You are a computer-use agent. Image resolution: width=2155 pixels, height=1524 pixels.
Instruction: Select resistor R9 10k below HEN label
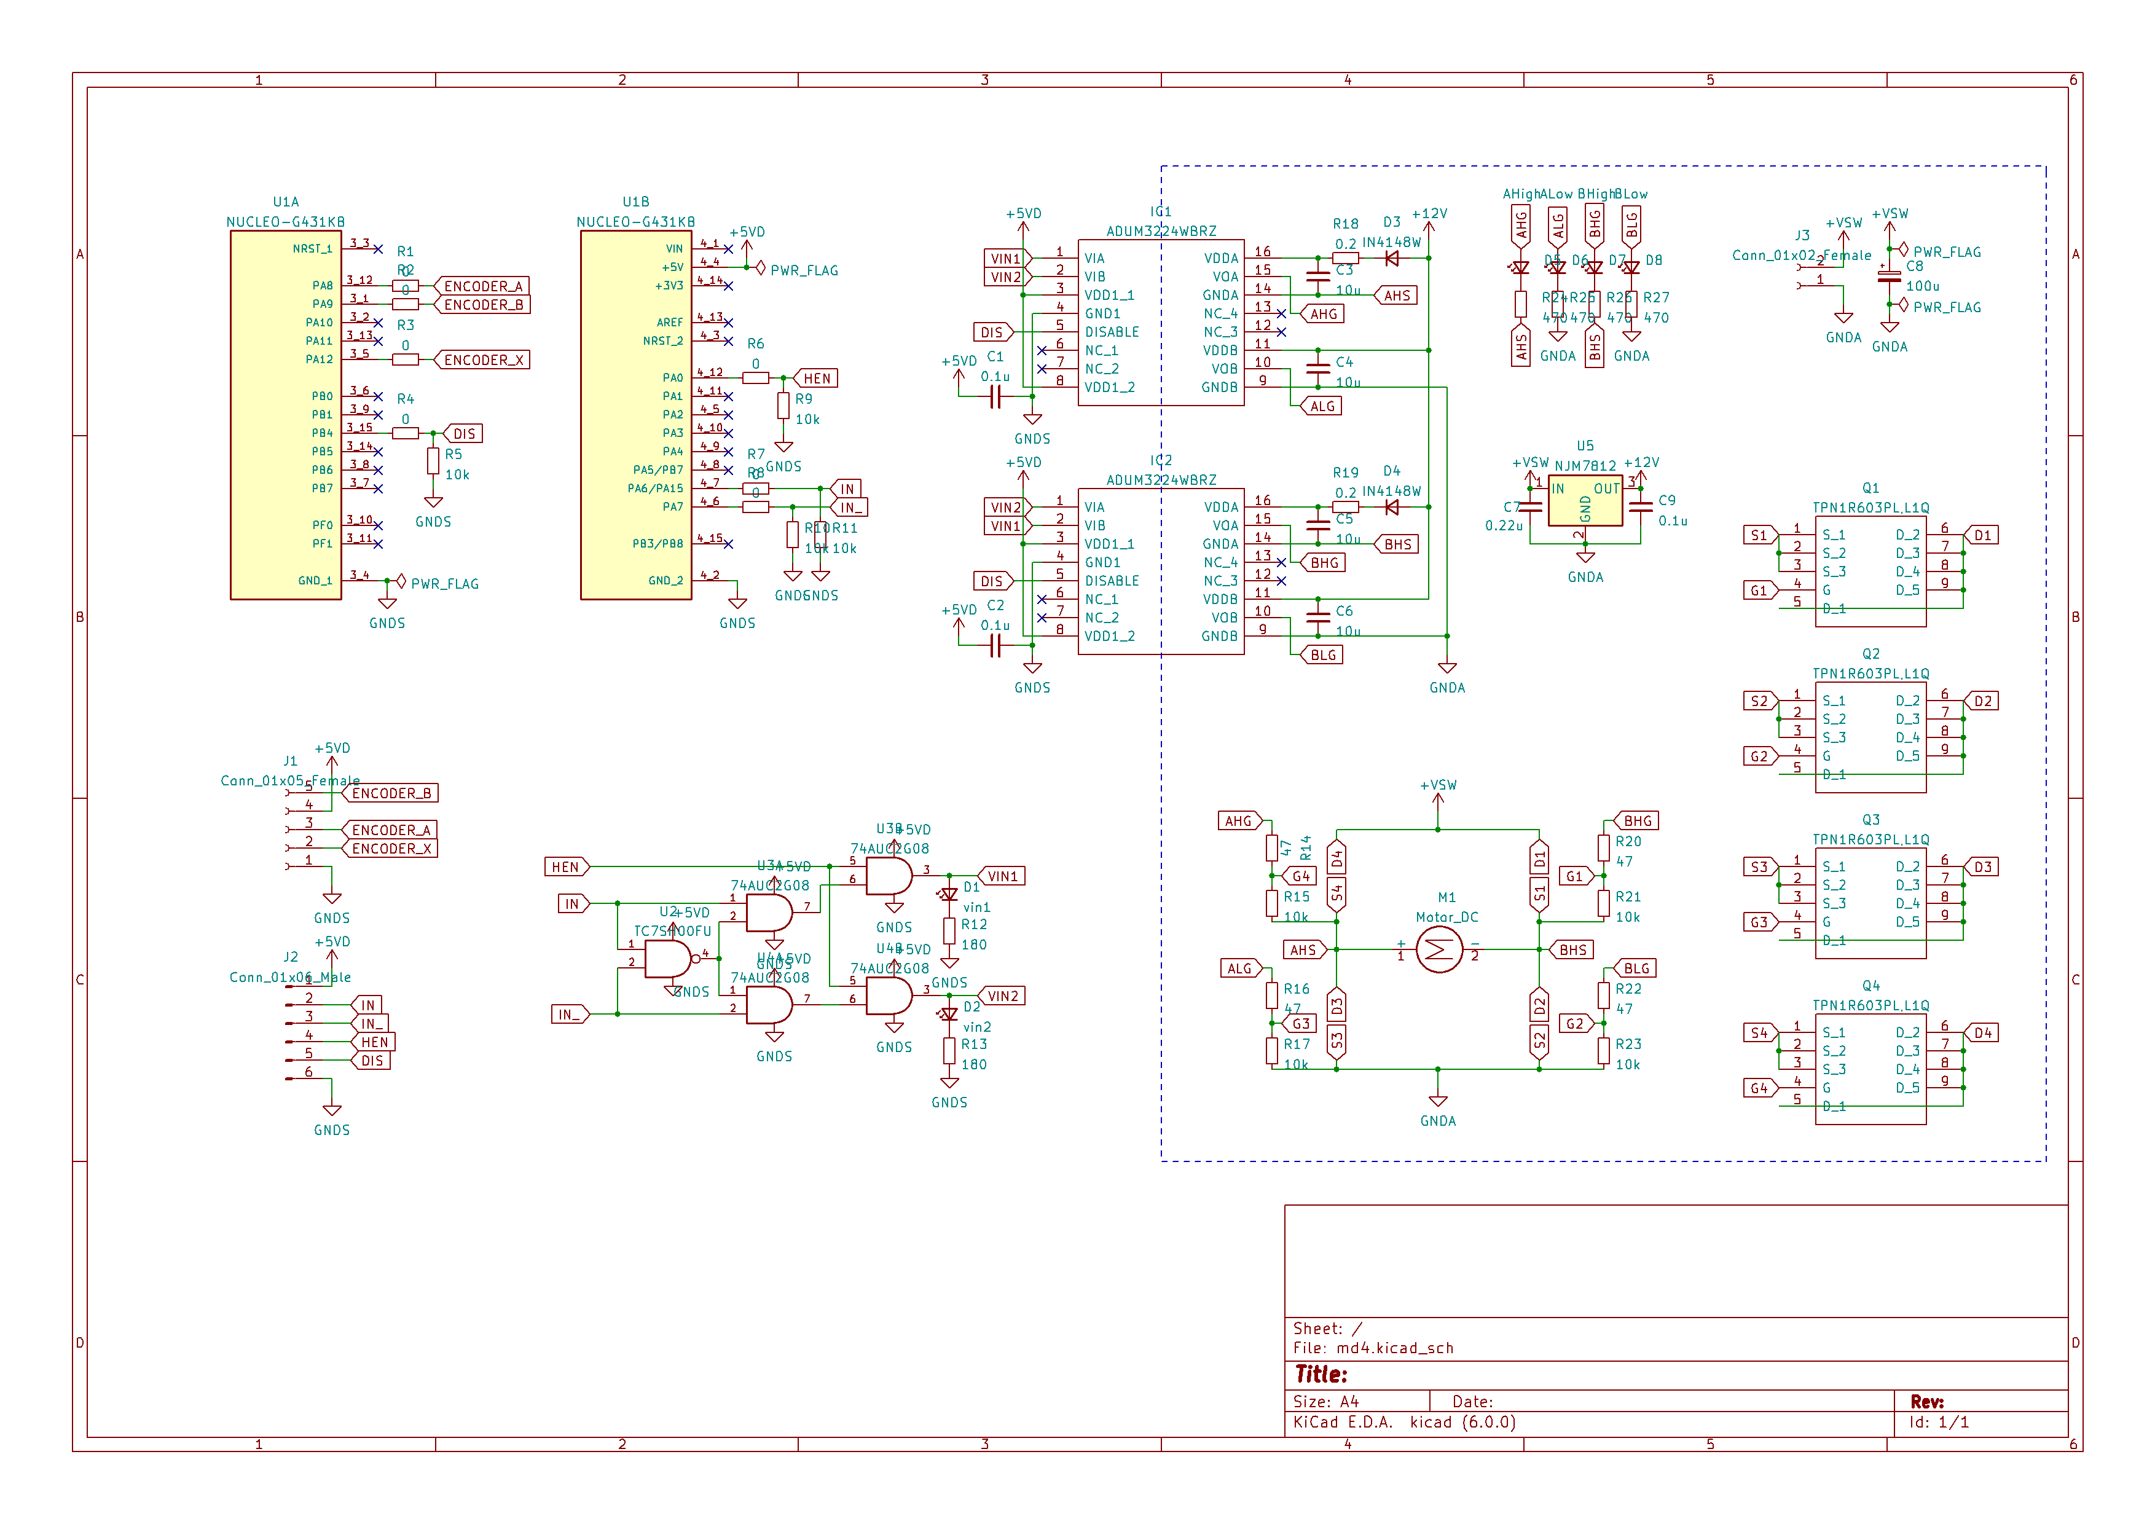pyautogui.click(x=783, y=406)
